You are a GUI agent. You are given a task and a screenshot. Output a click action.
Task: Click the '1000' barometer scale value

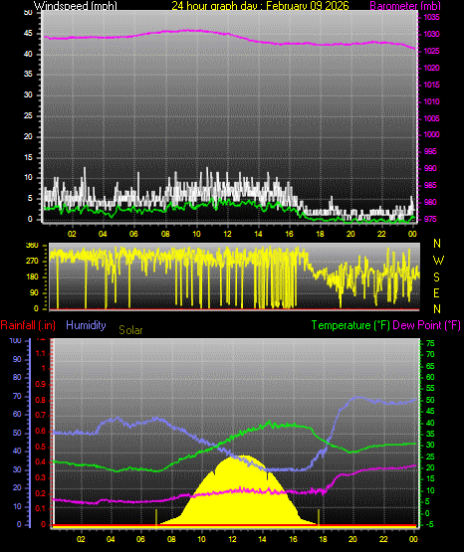pos(431,134)
